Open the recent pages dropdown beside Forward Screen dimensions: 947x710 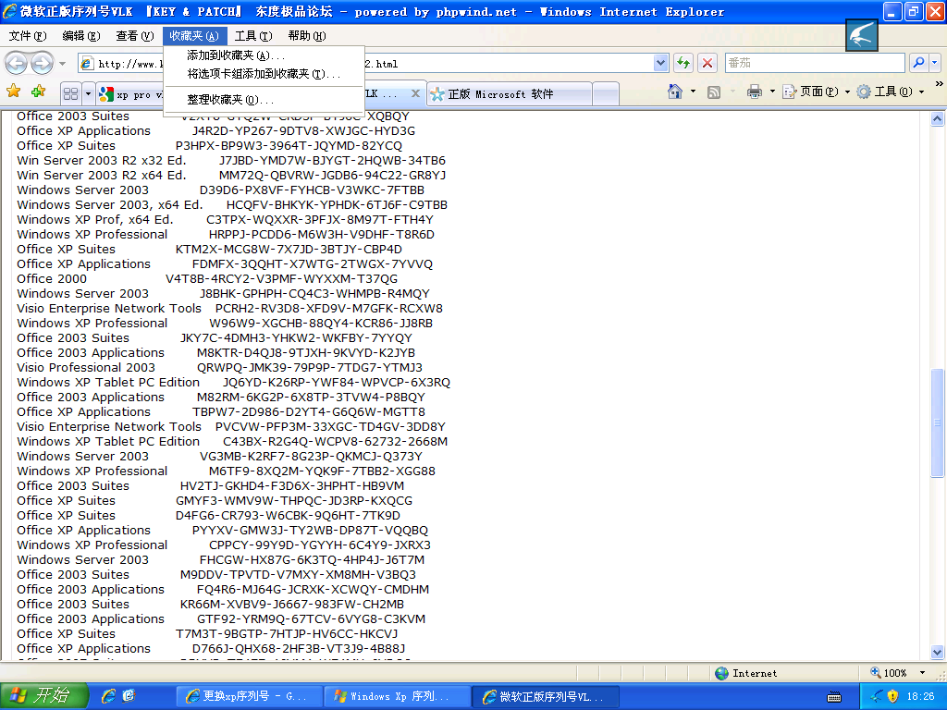click(x=62, y=64)
